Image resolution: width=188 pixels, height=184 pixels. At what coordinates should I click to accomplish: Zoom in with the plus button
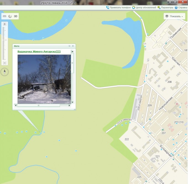5,24
